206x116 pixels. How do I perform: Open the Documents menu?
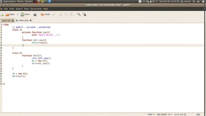36,9
